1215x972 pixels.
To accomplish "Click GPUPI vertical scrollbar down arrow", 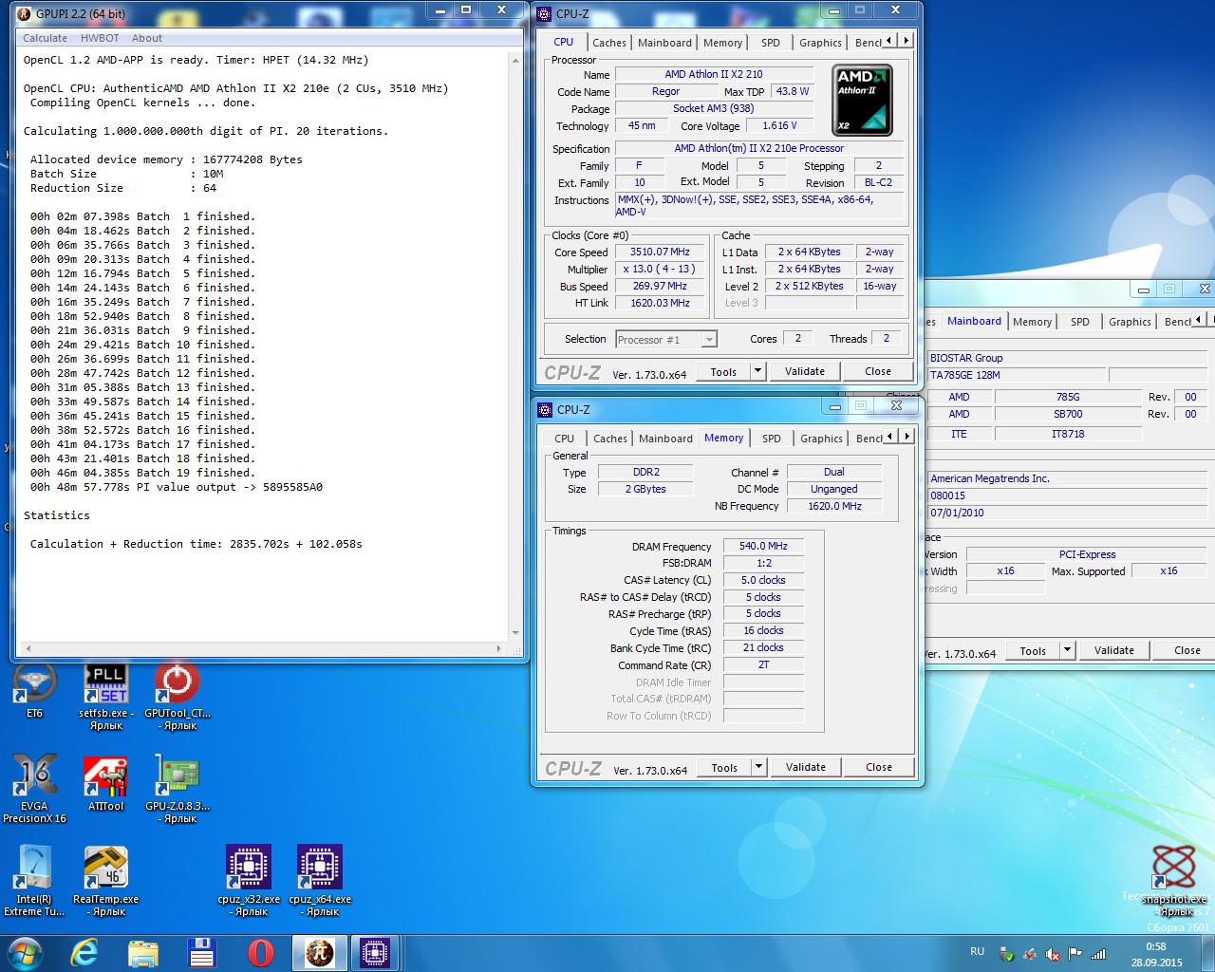I will tap(515, 633).
